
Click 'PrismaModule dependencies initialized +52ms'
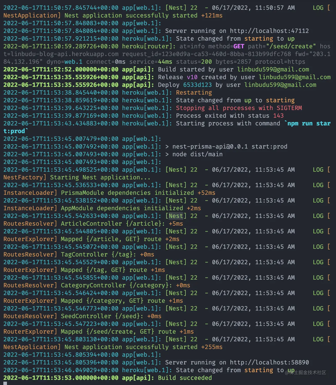138,193
